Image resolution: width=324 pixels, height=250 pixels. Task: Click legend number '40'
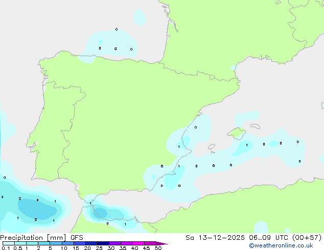coord(134,248)
